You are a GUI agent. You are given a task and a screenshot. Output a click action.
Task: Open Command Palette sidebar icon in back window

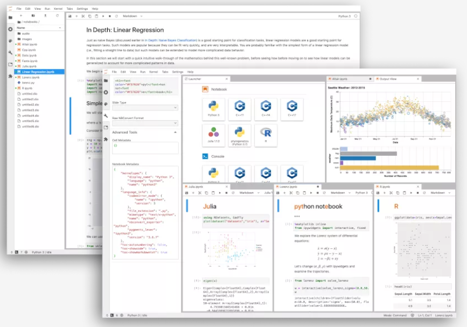10,41
